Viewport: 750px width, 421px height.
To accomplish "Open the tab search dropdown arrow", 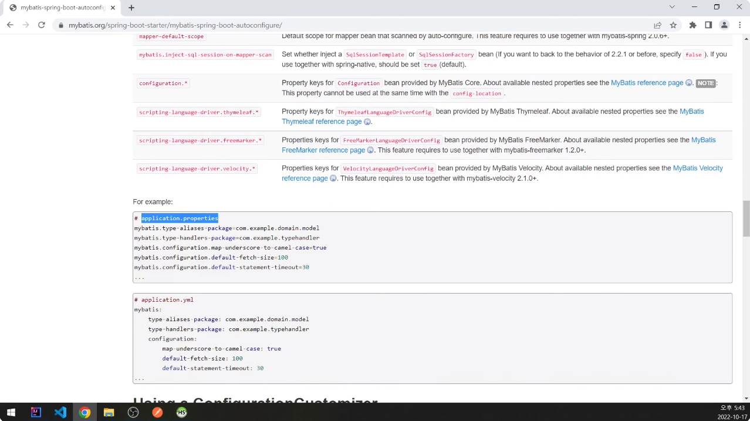I will tap(672, 7).
